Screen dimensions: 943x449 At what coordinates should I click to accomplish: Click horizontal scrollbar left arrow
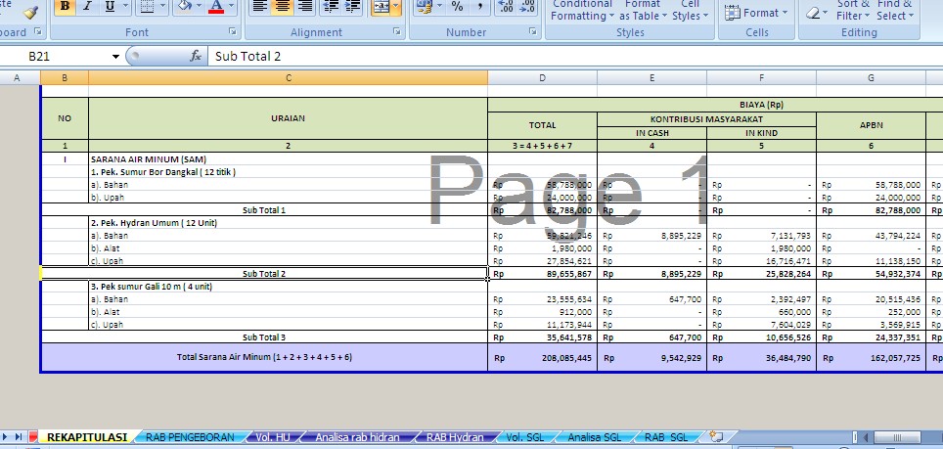click(x=867, y=437)
